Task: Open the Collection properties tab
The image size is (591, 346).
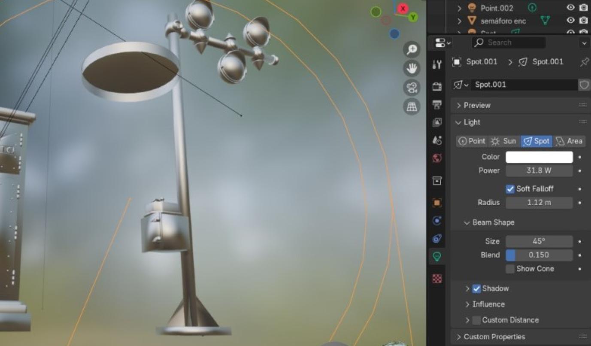Action: 437,180
